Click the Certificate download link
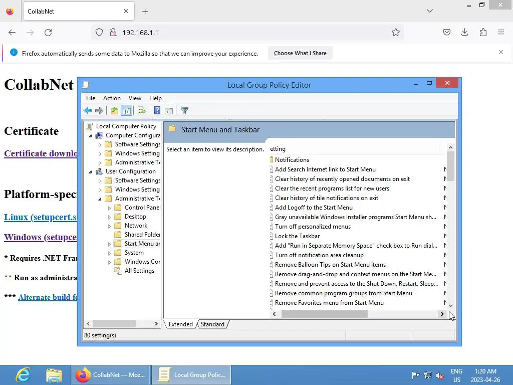513x385 pixels. click(41, 153)
